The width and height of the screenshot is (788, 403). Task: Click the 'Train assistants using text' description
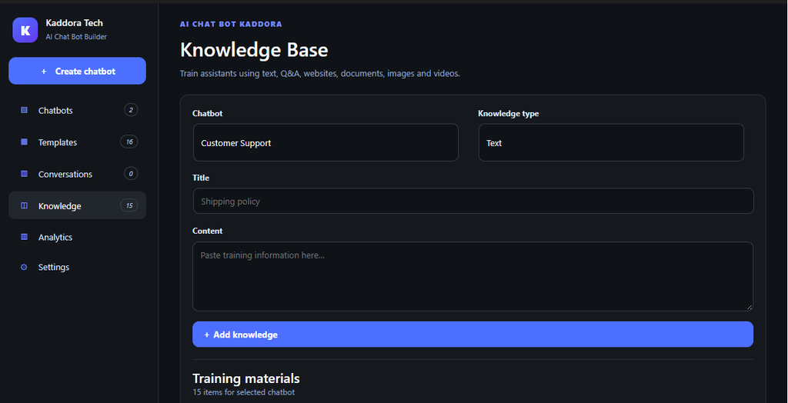click(319, 73)
